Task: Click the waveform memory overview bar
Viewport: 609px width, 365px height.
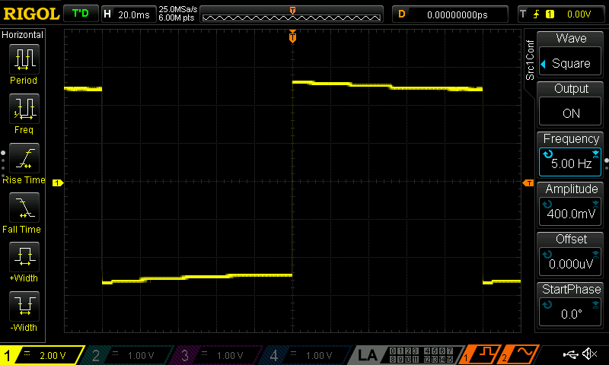Action: click(292, 14)
